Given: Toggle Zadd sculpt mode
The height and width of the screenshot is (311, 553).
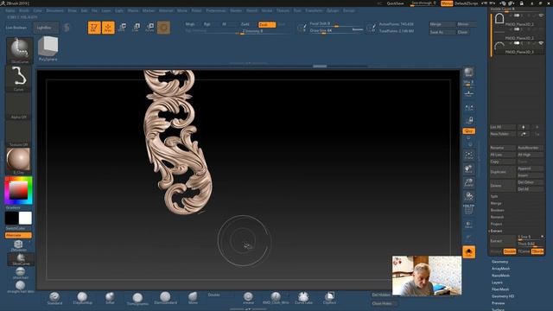Looking at the screenshot, I should tap(245, 24).
